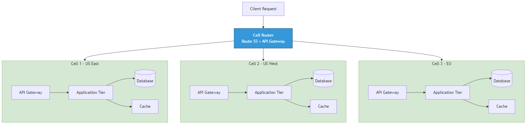
Task: Click the Database cylinder in Cell 3 EU
Action: [x=502, y=79]
